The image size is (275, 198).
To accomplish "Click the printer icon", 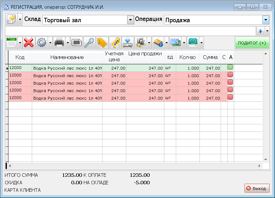I will coord(59,43).
